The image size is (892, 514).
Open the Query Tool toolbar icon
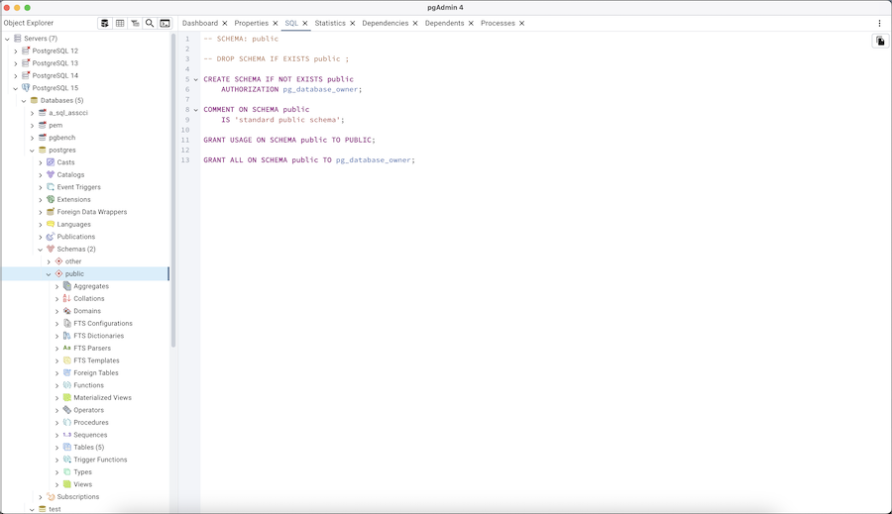tap(105, 24)
